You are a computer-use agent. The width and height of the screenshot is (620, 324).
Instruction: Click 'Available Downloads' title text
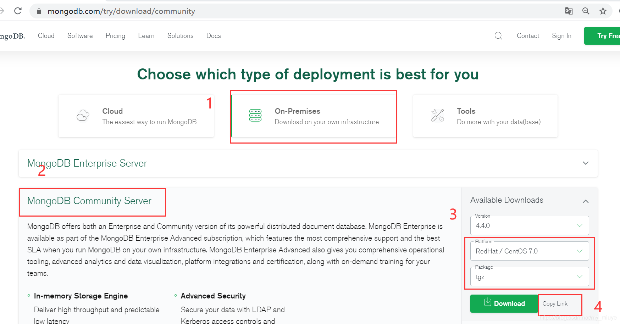click(507, 200)
